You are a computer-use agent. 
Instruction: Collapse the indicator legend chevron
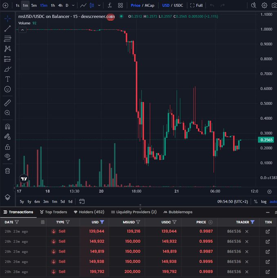[x=22, y=30]
